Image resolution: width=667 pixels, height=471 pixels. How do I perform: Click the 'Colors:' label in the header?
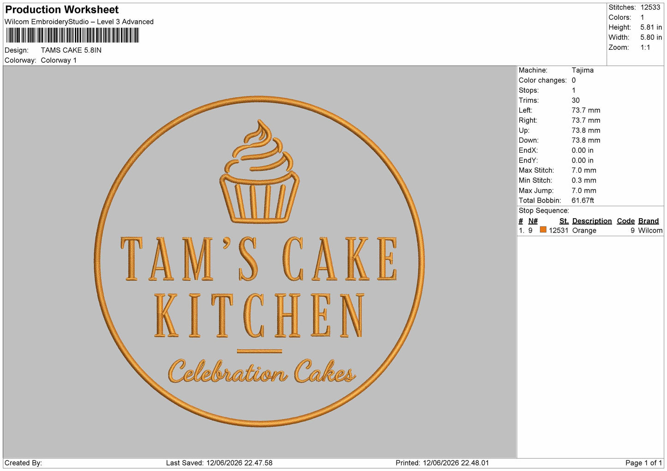pyautogui.click(x=619, y=18)
